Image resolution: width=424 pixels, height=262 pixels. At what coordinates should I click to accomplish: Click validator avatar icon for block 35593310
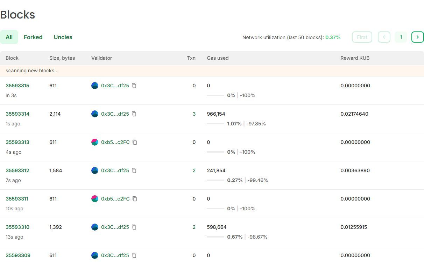[x=95, y=227]
